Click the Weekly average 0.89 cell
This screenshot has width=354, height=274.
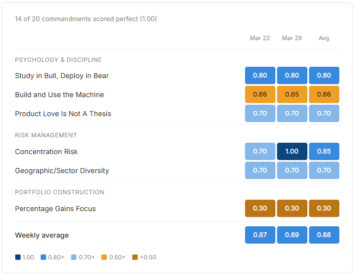click(292, 235)
